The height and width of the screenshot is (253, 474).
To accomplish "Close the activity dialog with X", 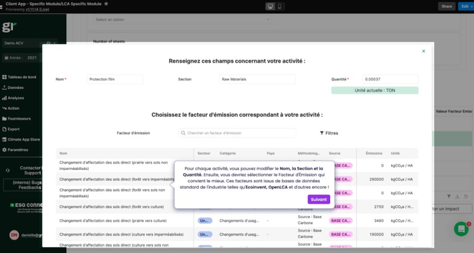I will pyautogui.click(x=423, y=51).
